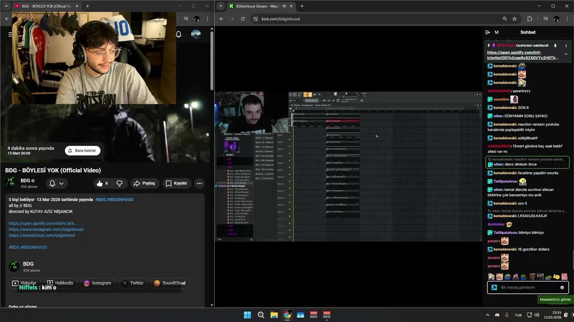Switch to the BDGinHood Stream Kick tab
The height and width of the screenshot is (322, 574).
(261, 6)
